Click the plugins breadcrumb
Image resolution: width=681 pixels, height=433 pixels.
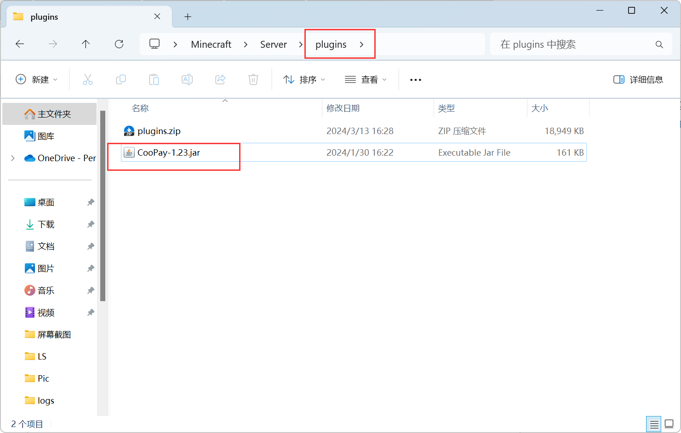[331, 45]
